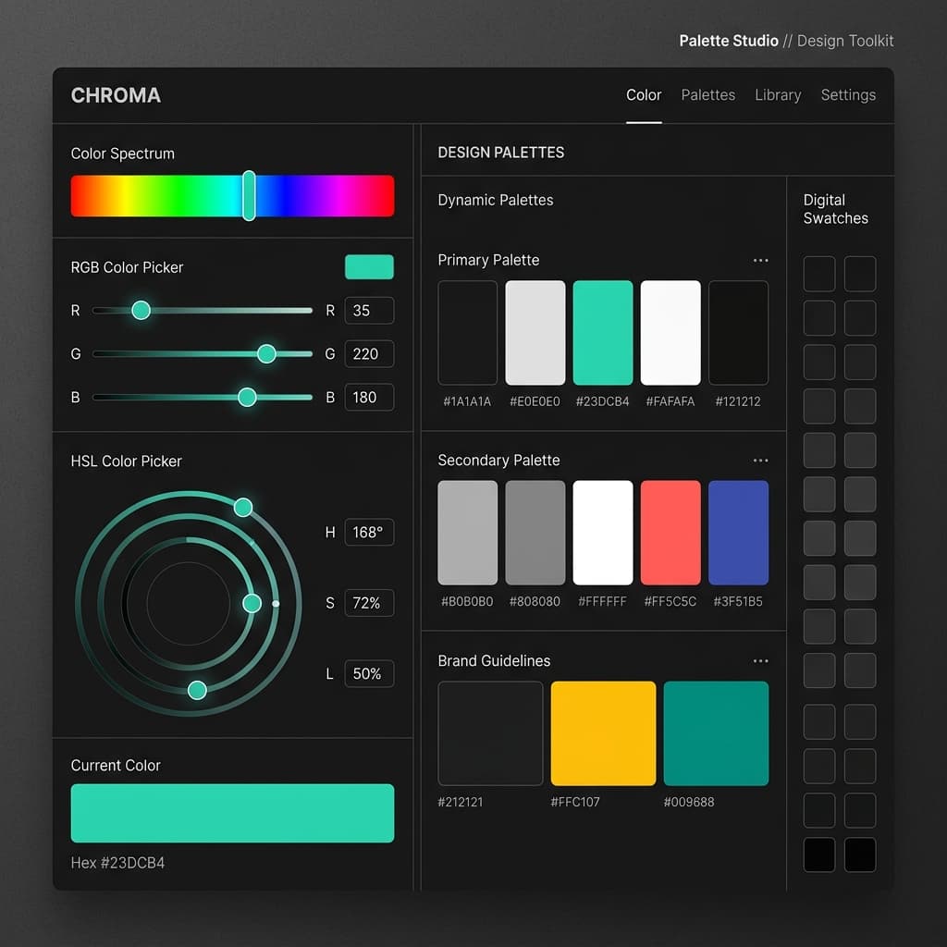Open Primary Palette three-dot options menu
This screenshot has width=947, height=947.
pos(760,260)
